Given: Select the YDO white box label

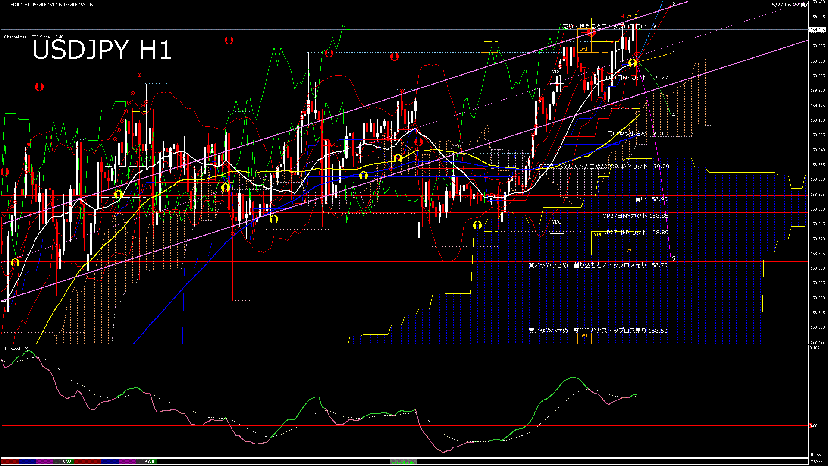Looking at the screenshot, I should click(x=557, y=222).
